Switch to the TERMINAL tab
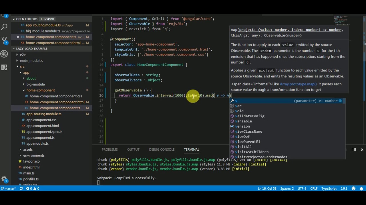The height and width of the screenshot is (205, 366). (191, 149)
